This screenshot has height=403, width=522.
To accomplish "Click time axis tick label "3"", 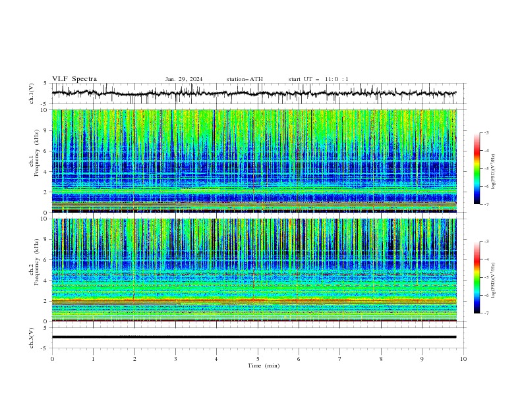I will [175, 359].
